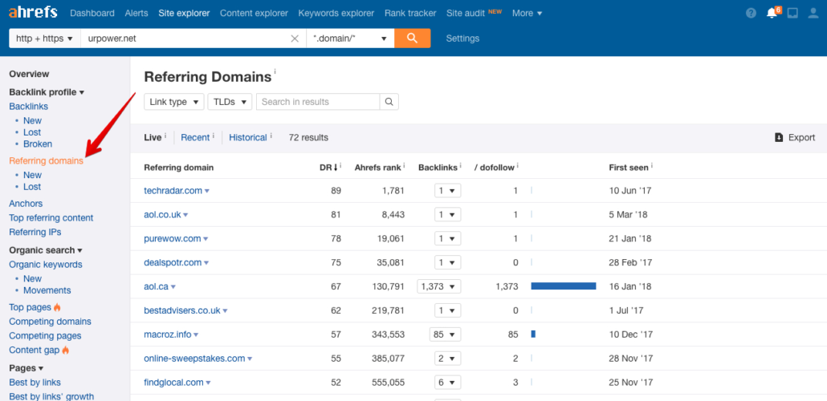
Task: Switch to the Recent results tab
Action: tap(195, 137)
